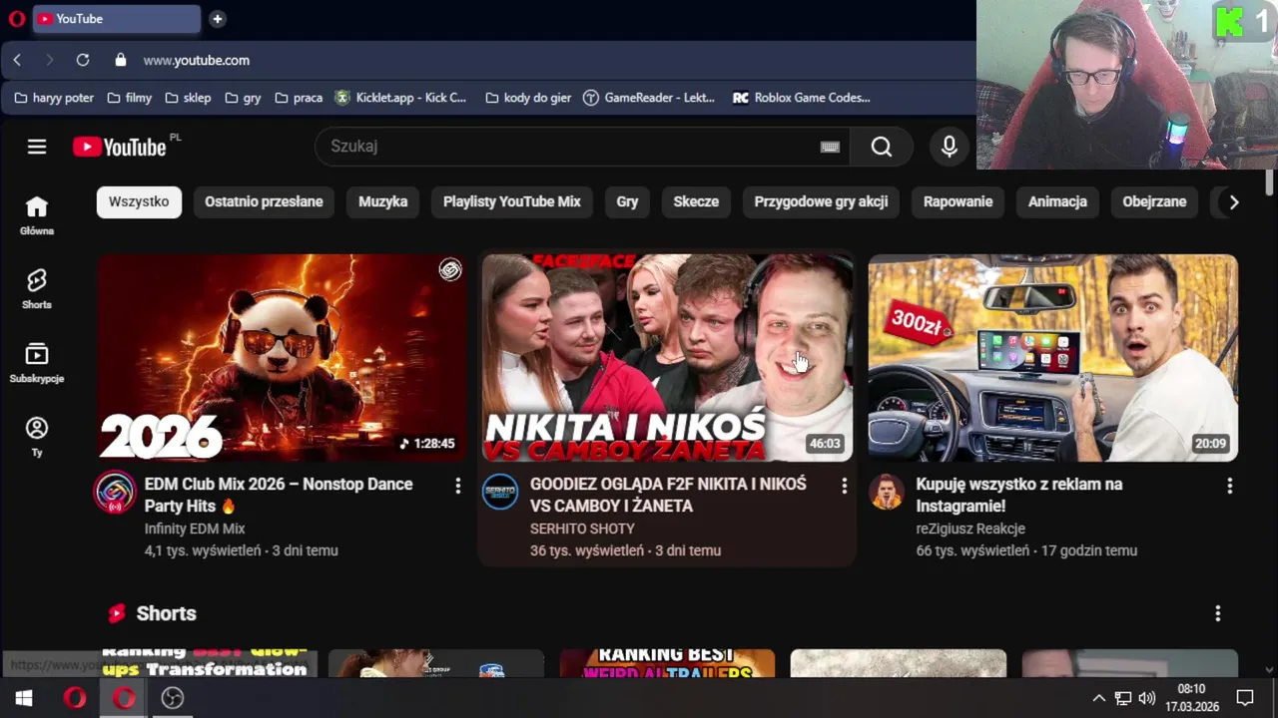Open more options for Kupuję wszystko z reklam video
This screenshot has width=1278, height=718.
click(1229, 486)
